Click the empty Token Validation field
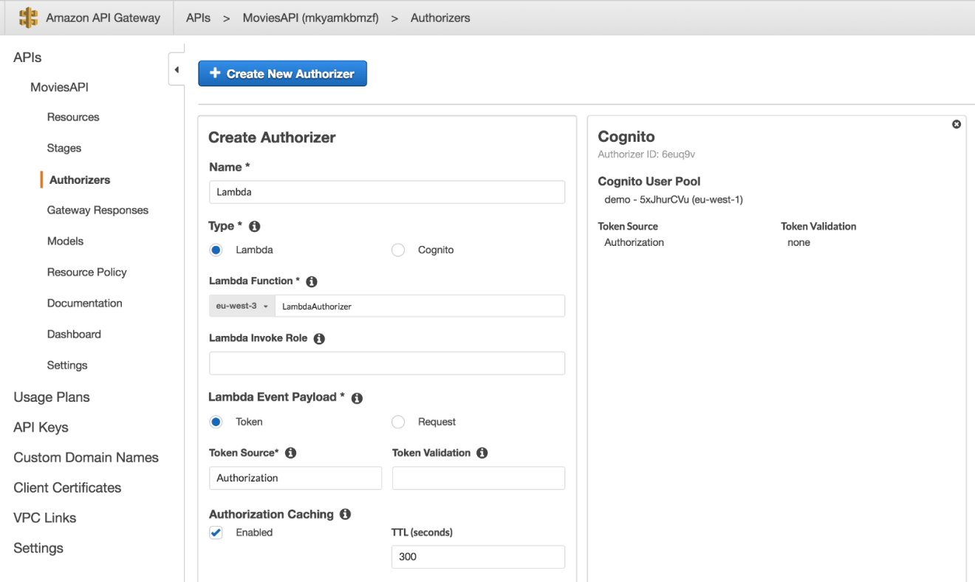 coord(479,478)
